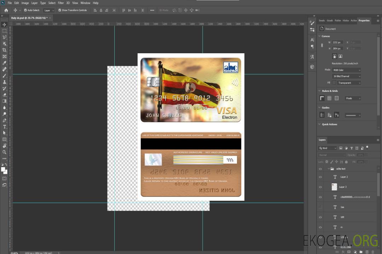Click Delete layer trash icon
This screenshot has height=254, width=382.
point(373,252)
